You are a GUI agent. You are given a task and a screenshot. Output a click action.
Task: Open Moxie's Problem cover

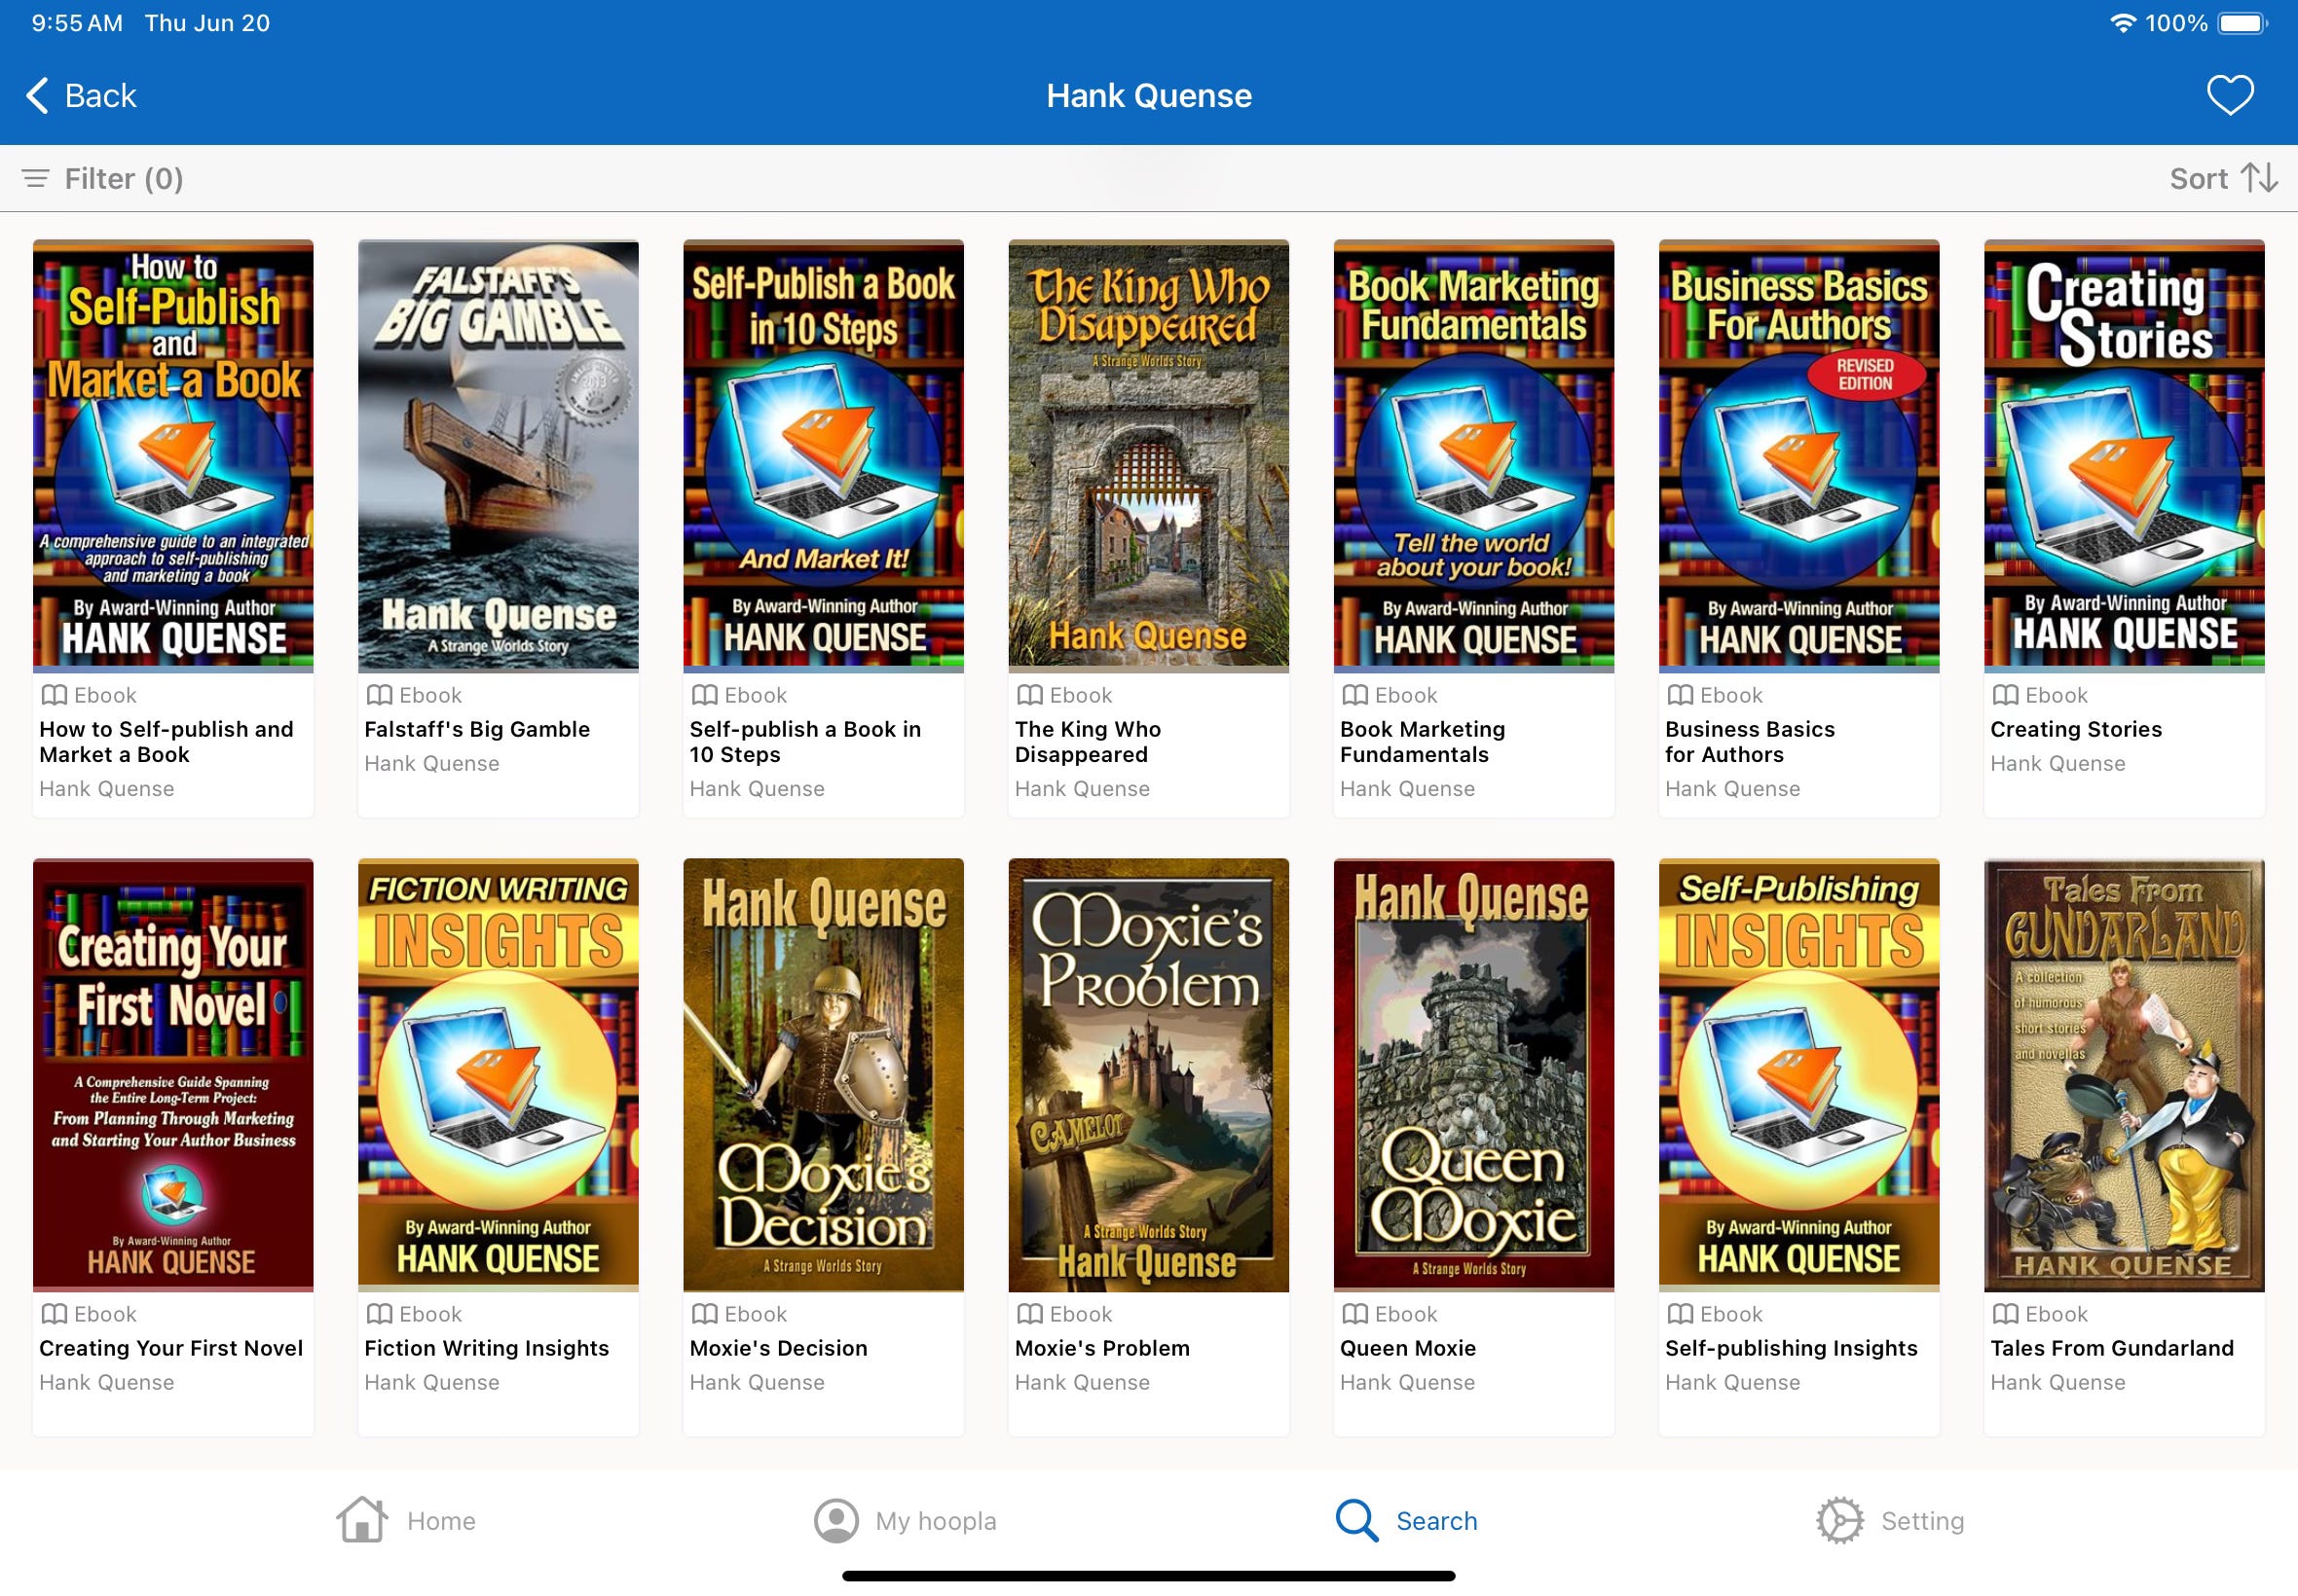(1148, 1075)
